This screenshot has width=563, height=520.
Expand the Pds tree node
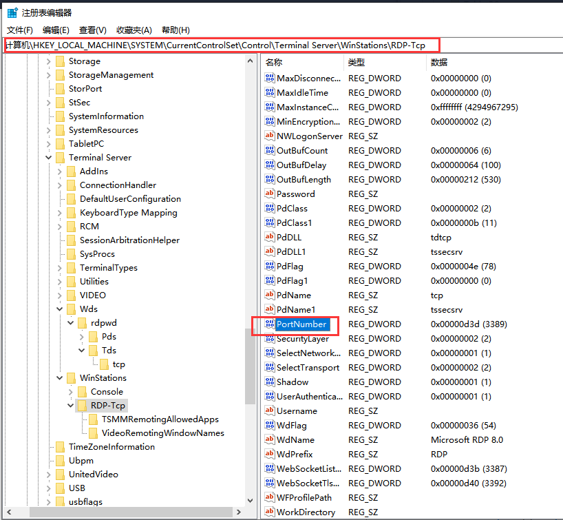click(82, 337)
